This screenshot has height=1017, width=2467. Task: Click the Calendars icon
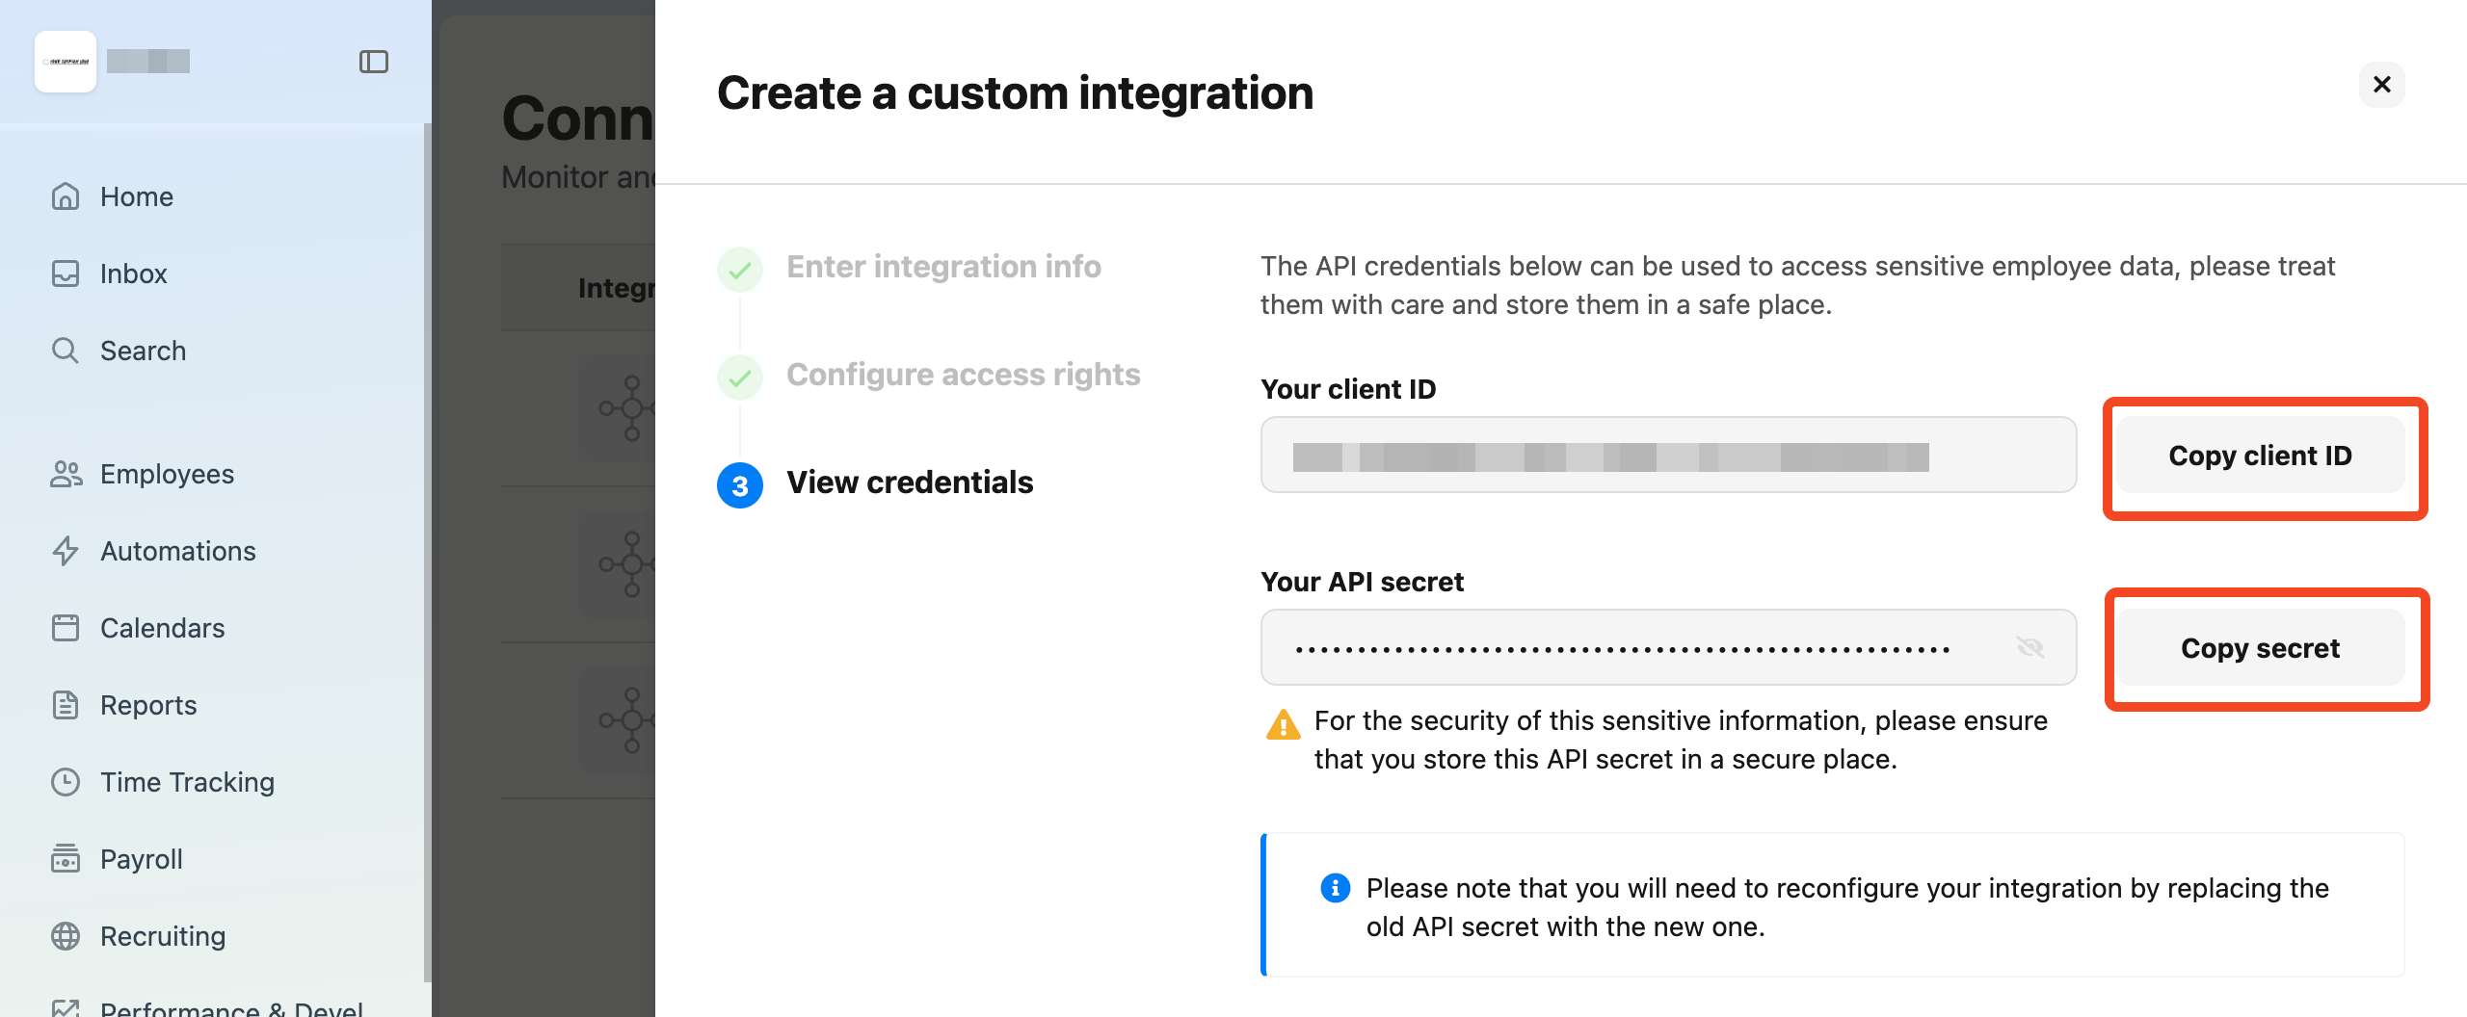pos(66,628)
